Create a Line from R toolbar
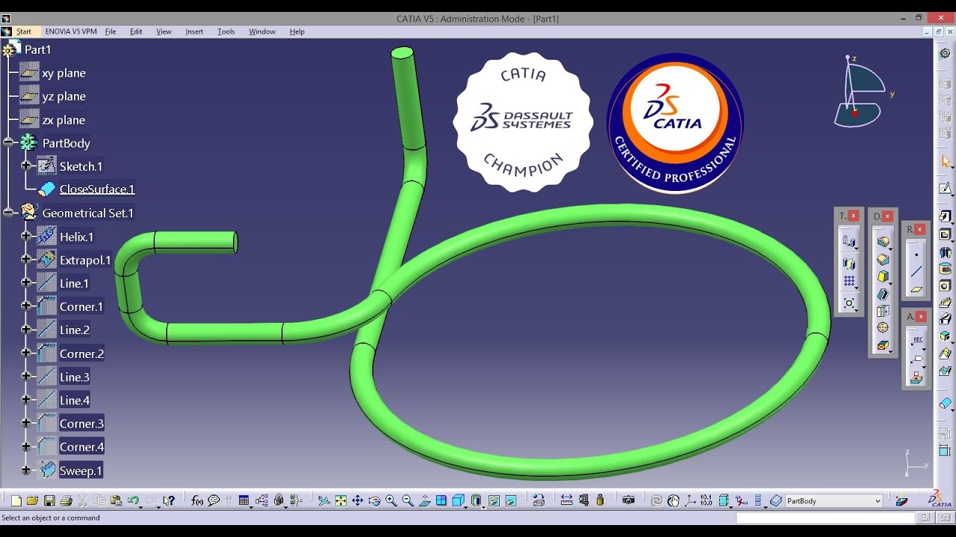This screenshot has width=956, height=537. (x=916, y=272)
